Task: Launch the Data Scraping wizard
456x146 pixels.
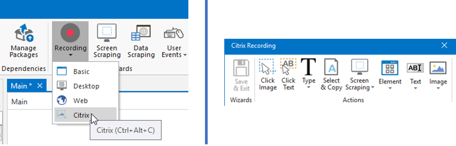Action: coord(141,33)
